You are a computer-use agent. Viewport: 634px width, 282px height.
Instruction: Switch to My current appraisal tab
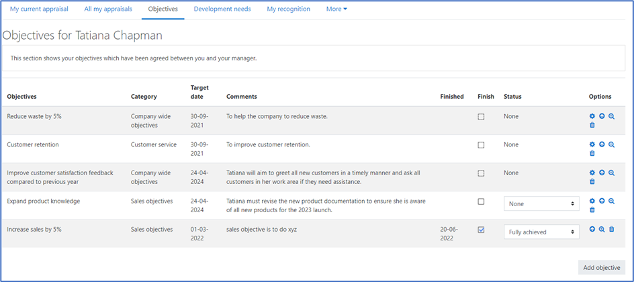(39, 9)
